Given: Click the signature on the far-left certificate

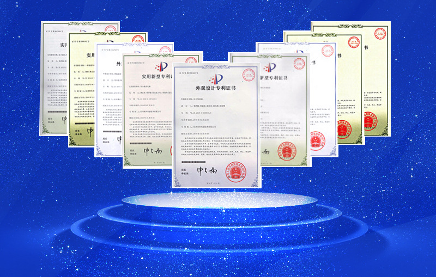Looking at the screenshot, I should point(64,118).
